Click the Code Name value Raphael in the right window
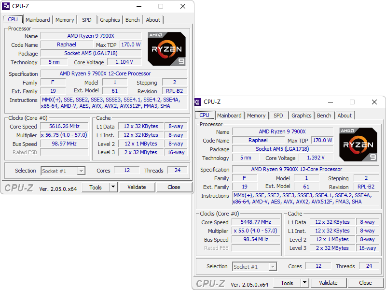Screen dimensions: 386x290 click(x=258, y=140)
